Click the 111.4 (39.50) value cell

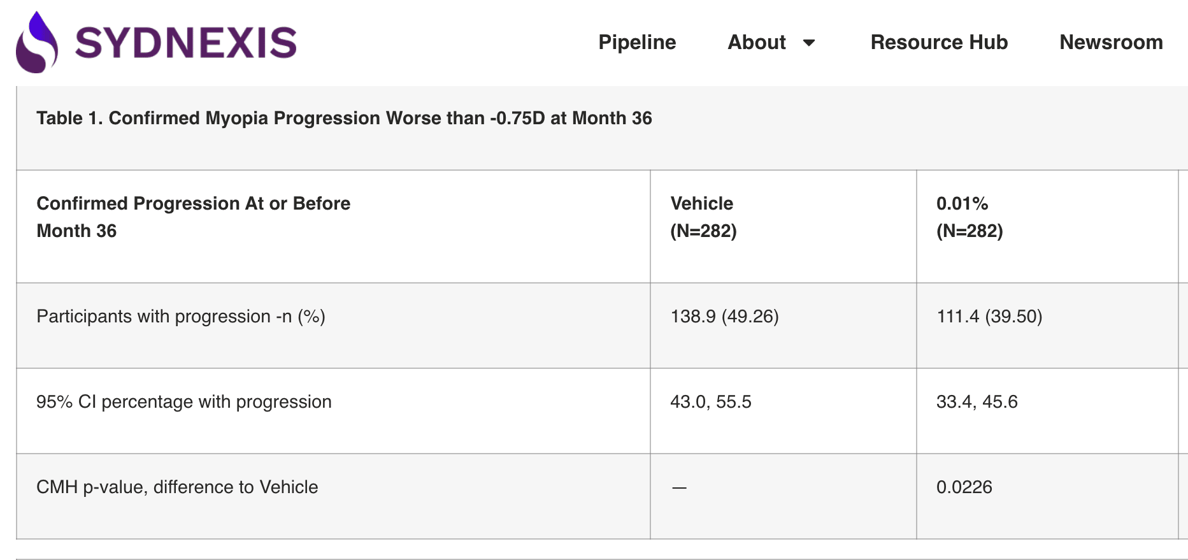pyautogui.click(x=989, y=316)
